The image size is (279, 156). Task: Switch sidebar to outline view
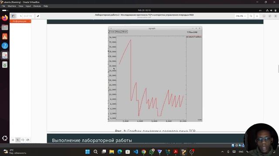(18, 140)
